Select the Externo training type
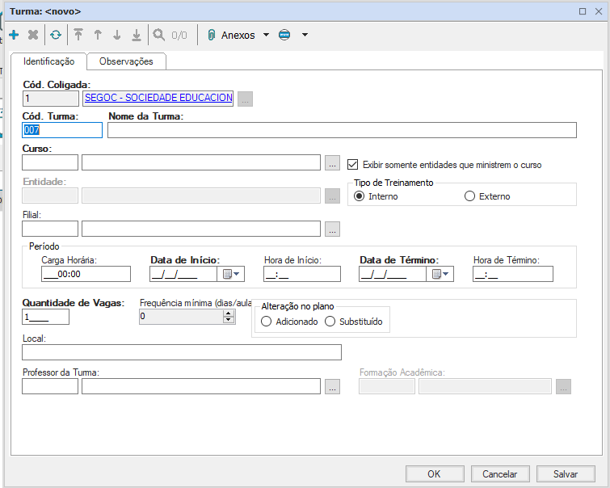 click(x=469, y=196)
